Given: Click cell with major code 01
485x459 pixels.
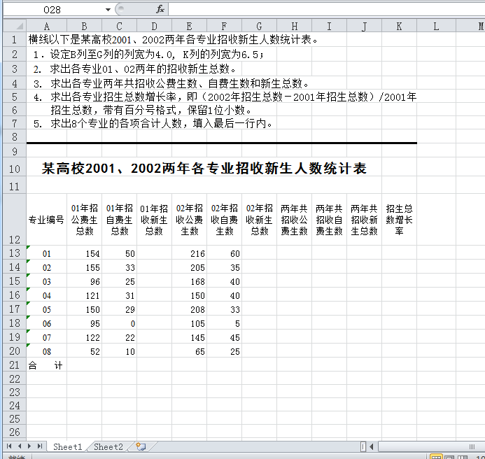Looking at the screenshot, I should (46, 253).
